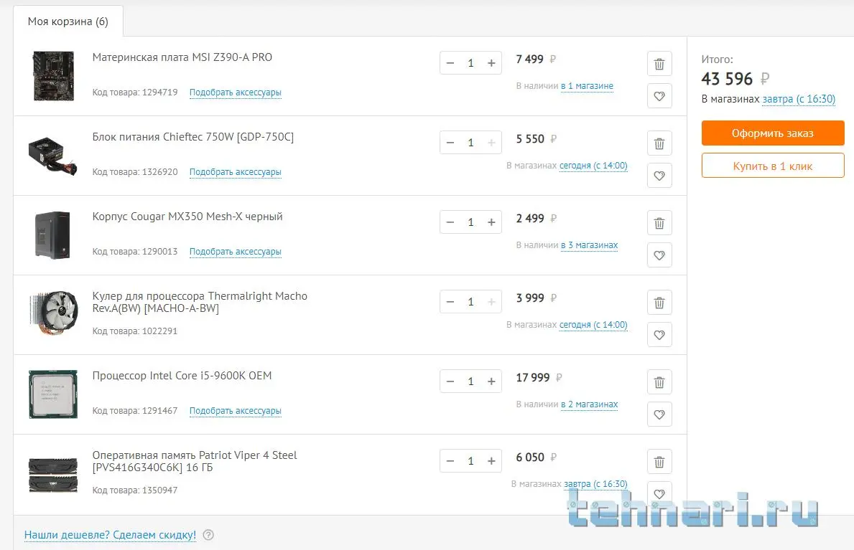Decrease quantity of MSI Z390-A PRO

[x=450, y=63]
